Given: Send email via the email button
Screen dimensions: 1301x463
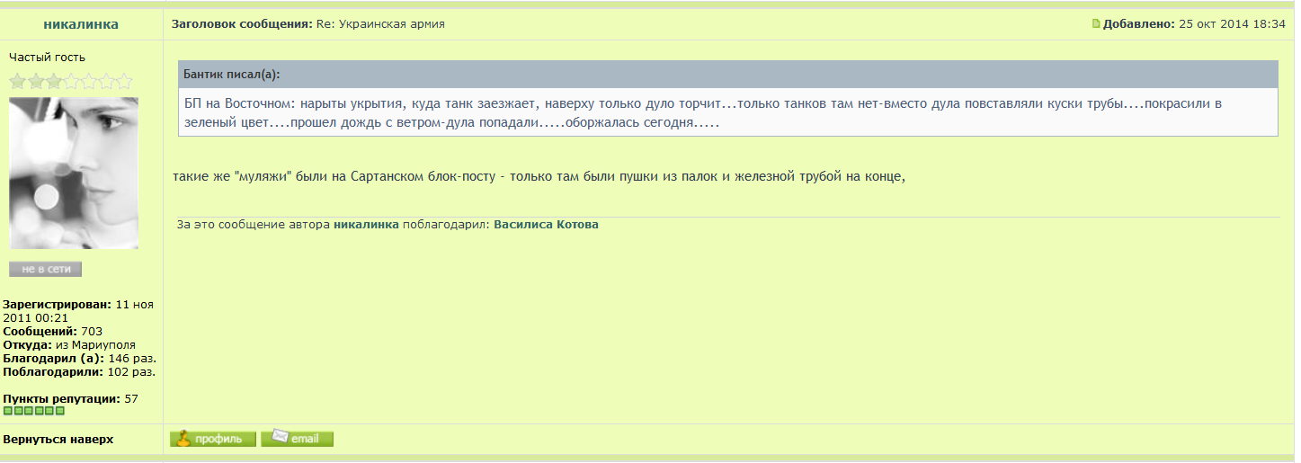Looking at the screenshot, I should click(298, 439).
